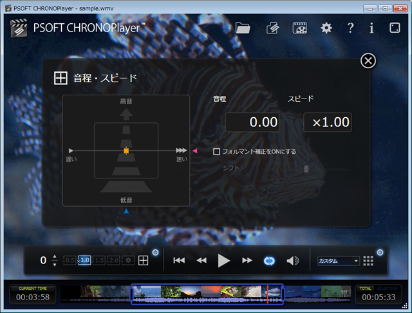Rewind the video

(201, 260)
